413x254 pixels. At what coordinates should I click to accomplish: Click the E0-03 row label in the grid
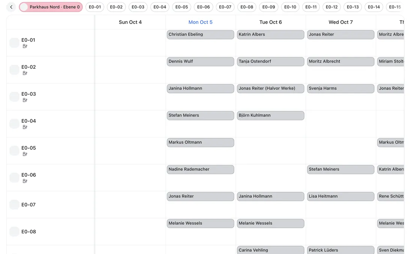(29, 94)
